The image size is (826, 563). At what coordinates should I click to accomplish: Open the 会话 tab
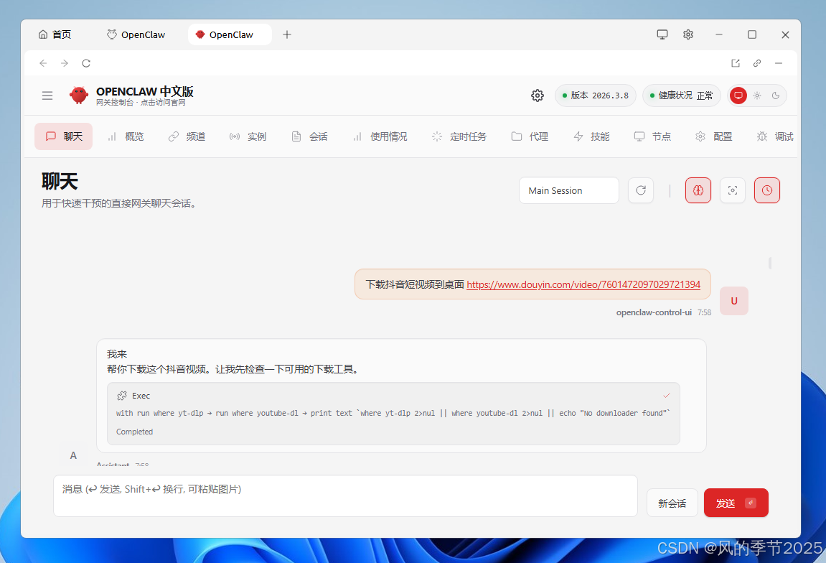coord(309,136)
